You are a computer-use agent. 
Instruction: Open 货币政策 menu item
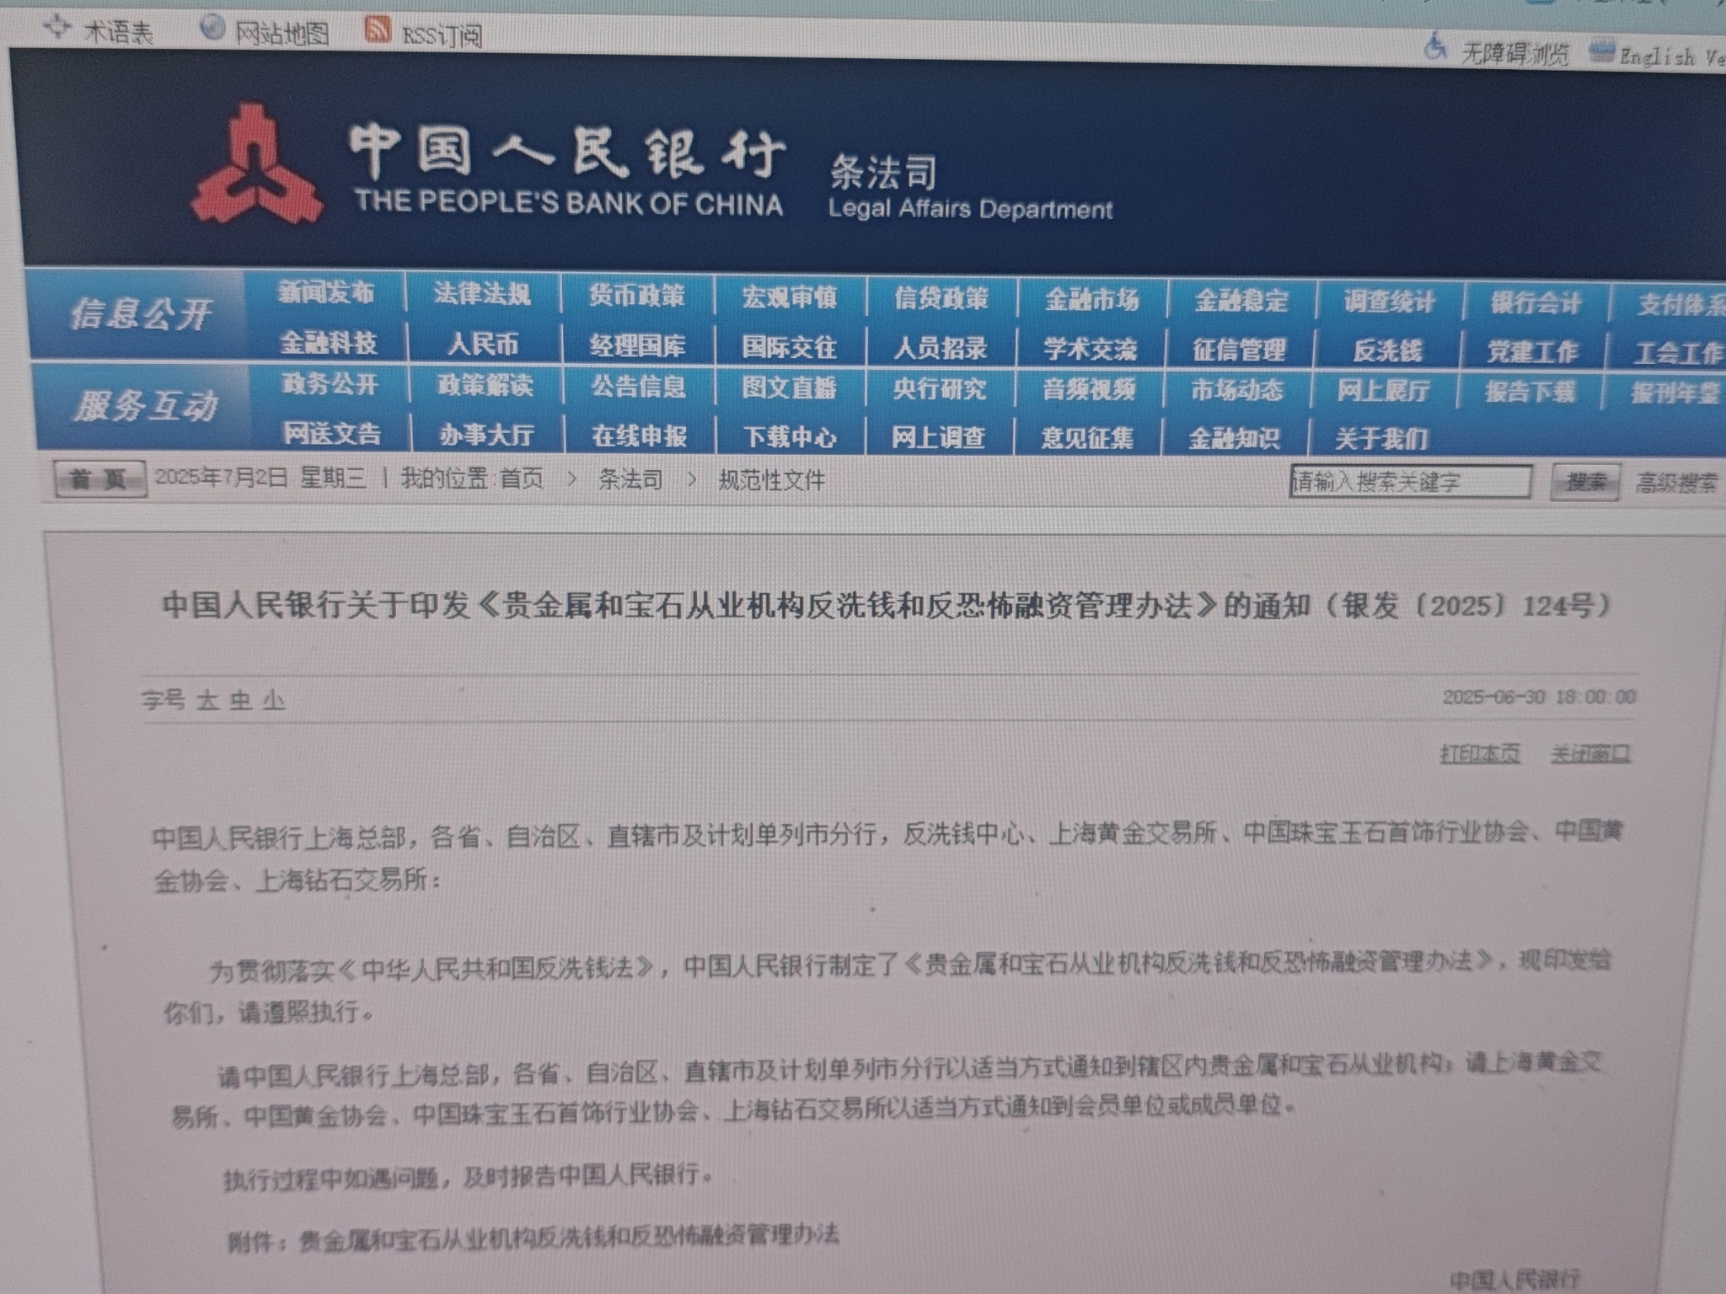636,296
